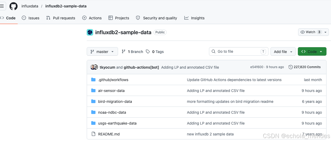Open the Insights tab
Screen dimensions: 331x141
tap(194, 18)
